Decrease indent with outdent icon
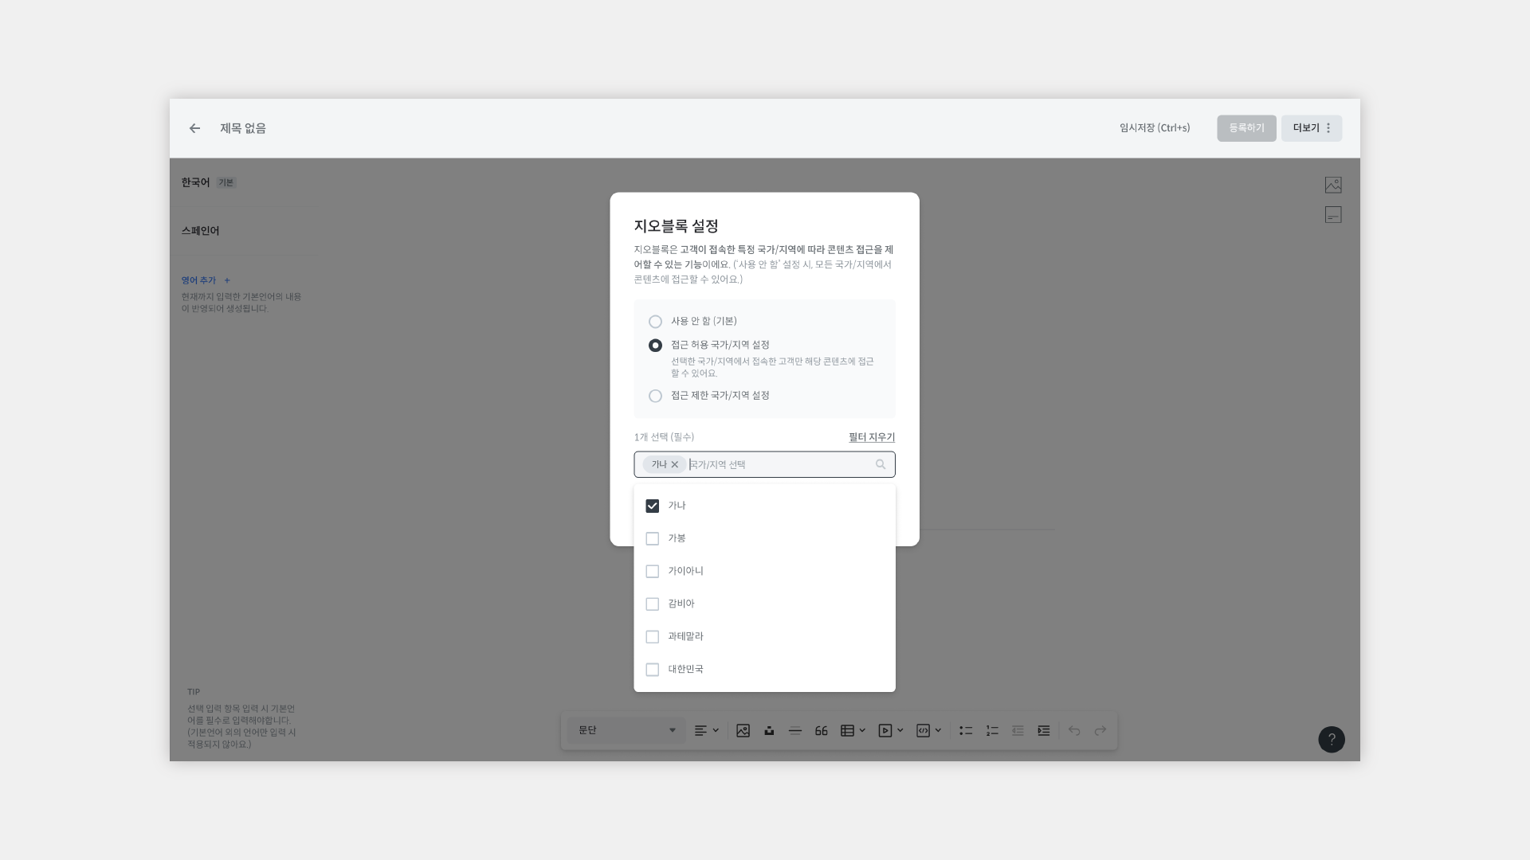Screen dimensions: 1530x860 point(1018,730)
